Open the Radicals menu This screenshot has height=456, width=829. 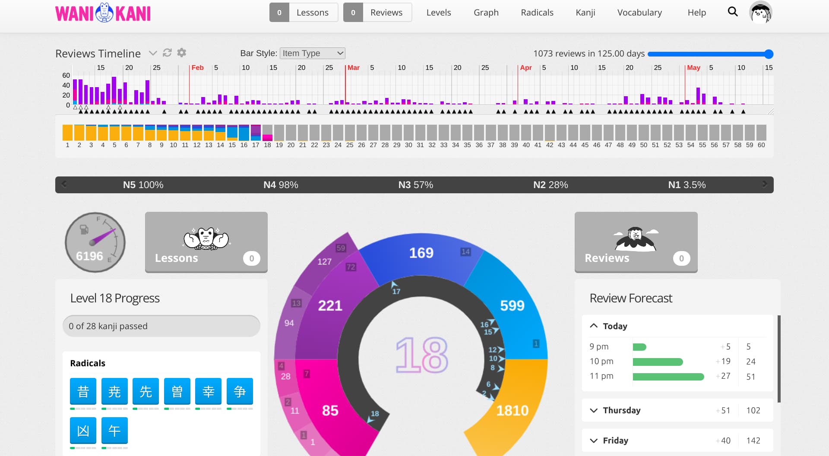537,13
